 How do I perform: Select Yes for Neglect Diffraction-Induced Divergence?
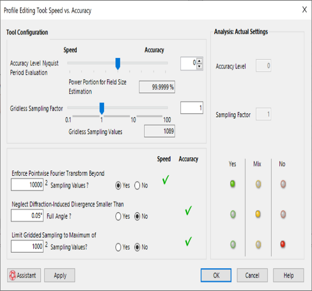(118, 216)
